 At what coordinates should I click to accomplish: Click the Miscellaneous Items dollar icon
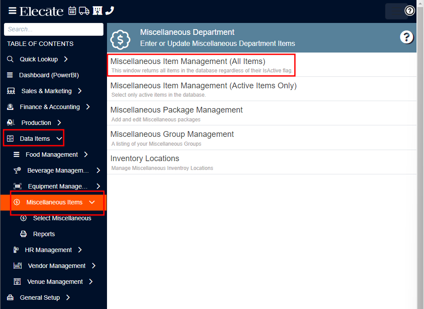coord(17,202)
